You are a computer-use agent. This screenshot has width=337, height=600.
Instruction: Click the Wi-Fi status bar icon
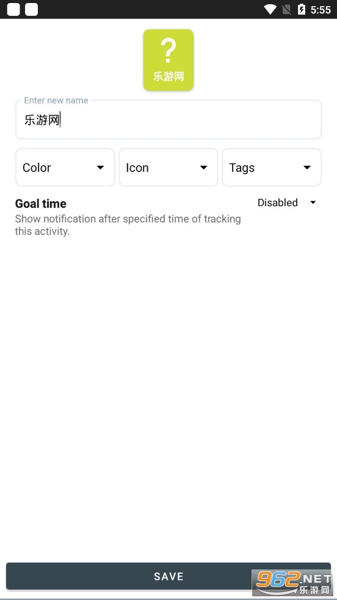click(270, 10)
